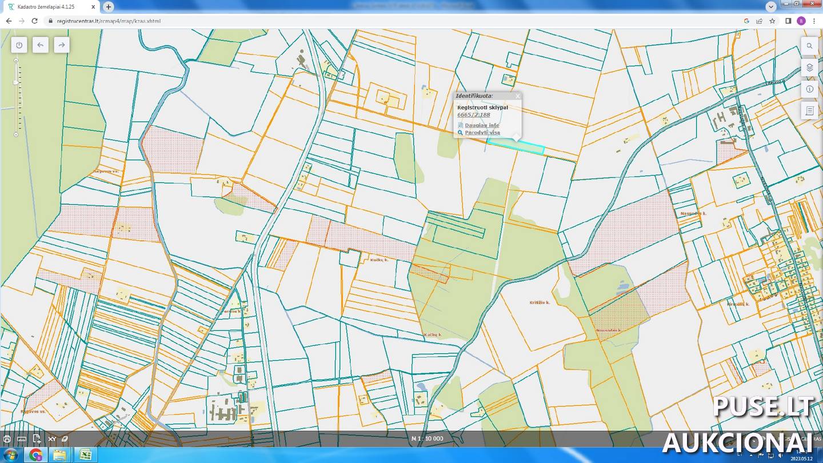Open the map search tool

click(x=809, y=46)
